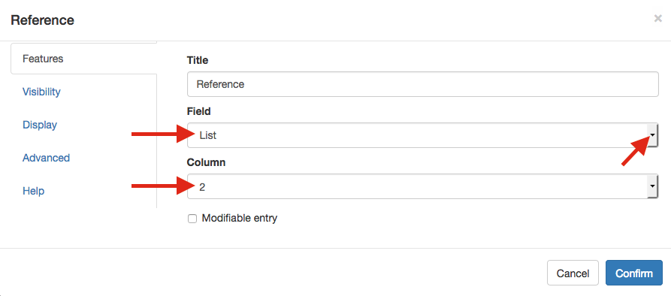Select the Field box showing List
The height and width of the screenshot is (296, 671).
[x=422, y=135]
